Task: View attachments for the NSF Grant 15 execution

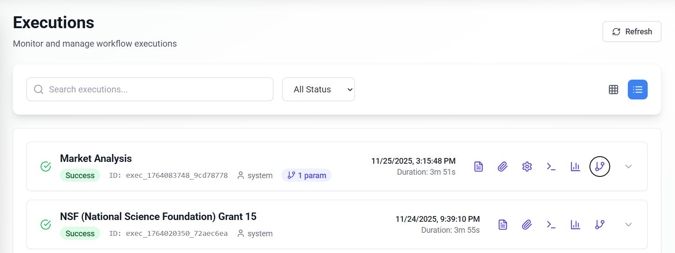Action: (527, 224)
